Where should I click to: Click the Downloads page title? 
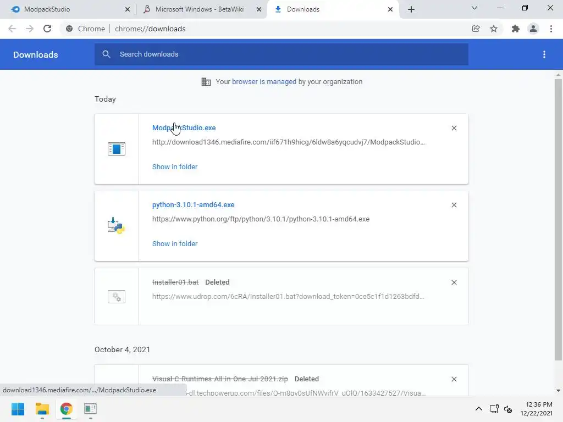click(x=36, y=54)
